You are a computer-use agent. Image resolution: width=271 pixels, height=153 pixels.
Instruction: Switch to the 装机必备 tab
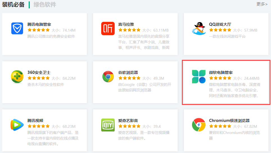click(x=13, y=5)
